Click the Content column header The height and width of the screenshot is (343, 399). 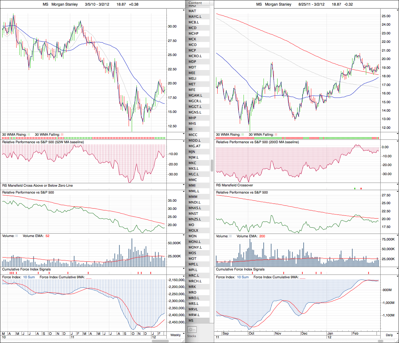coord(195,3)
